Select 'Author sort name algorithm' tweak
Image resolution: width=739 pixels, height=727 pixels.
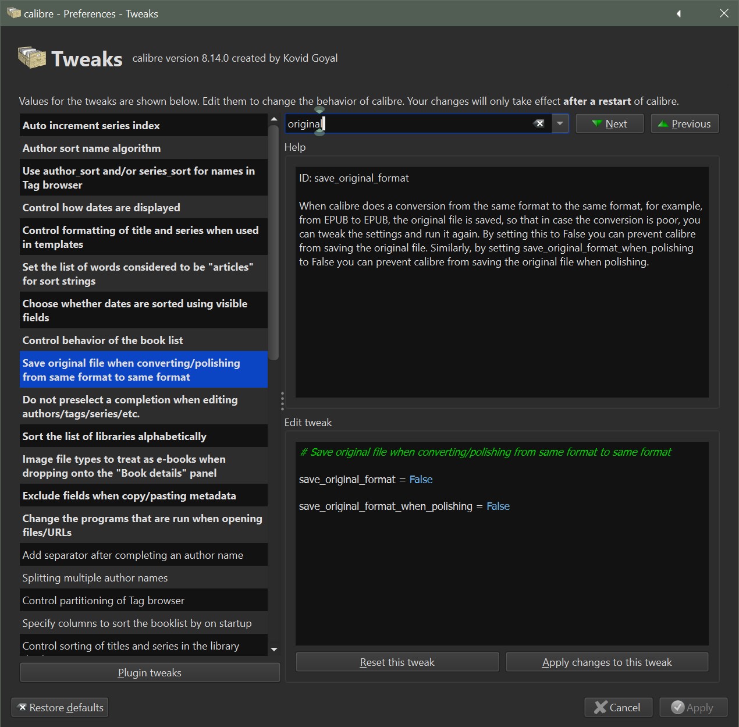144,148
